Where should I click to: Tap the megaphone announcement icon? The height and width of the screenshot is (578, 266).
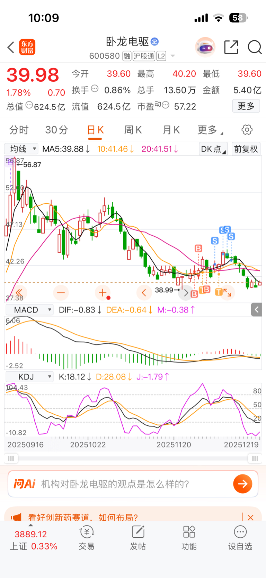[16, 517]
